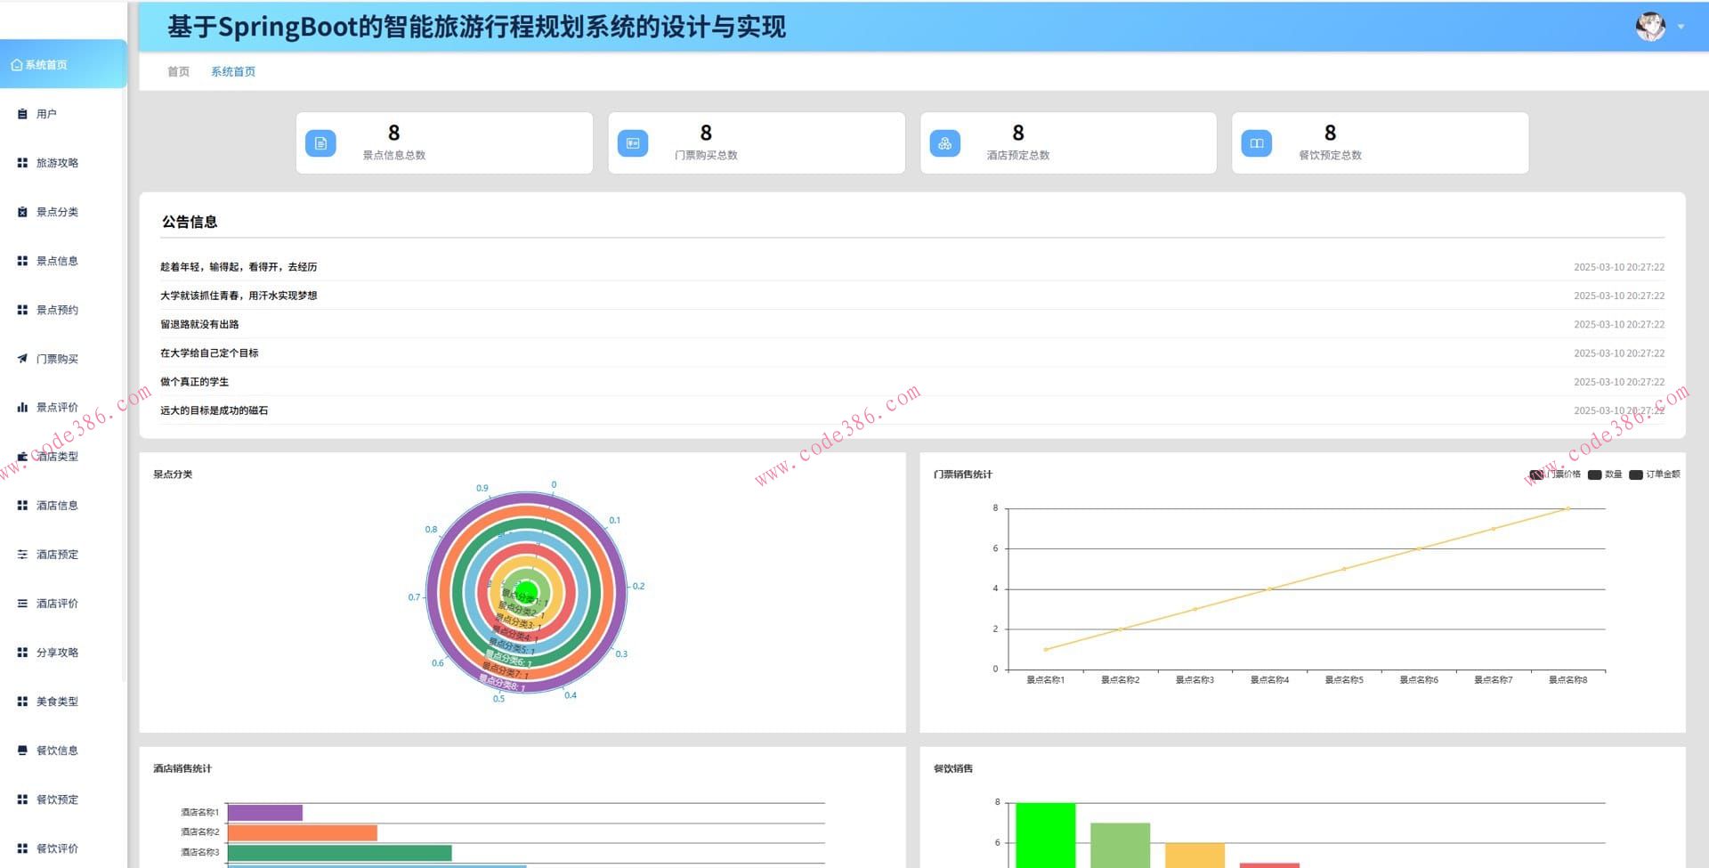Click the 餐饮销售 chart title
The width and height of the screenshot is (1709, 868).
953,768
